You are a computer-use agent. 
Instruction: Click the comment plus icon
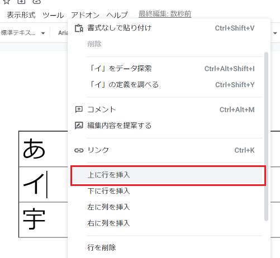79,109
